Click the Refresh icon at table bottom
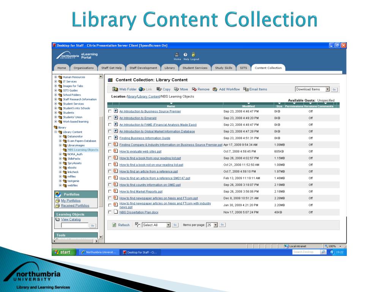 coord(114,225)
